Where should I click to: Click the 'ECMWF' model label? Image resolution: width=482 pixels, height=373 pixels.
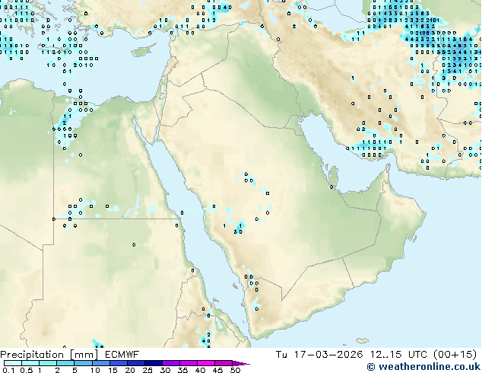[x=122, y=355]
